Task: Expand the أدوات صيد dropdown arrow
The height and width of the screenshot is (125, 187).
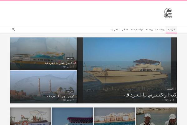Action: 132,30
